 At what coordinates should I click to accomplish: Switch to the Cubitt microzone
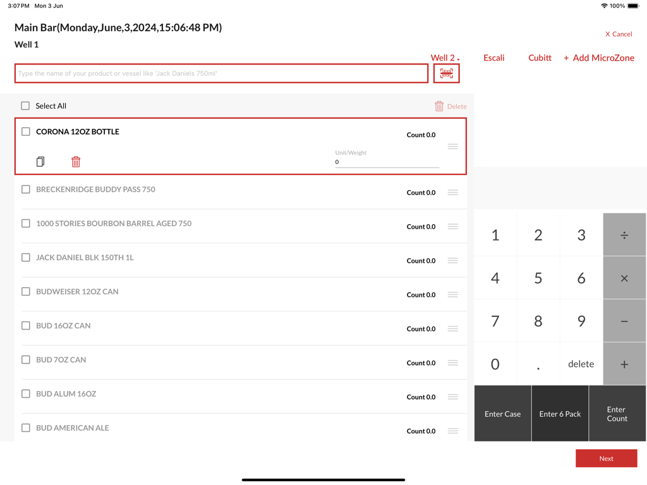[x=540, y=57]
